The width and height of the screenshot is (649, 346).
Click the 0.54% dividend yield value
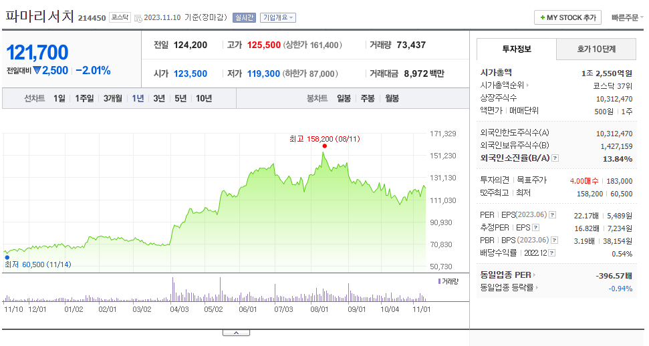(622, 254)
